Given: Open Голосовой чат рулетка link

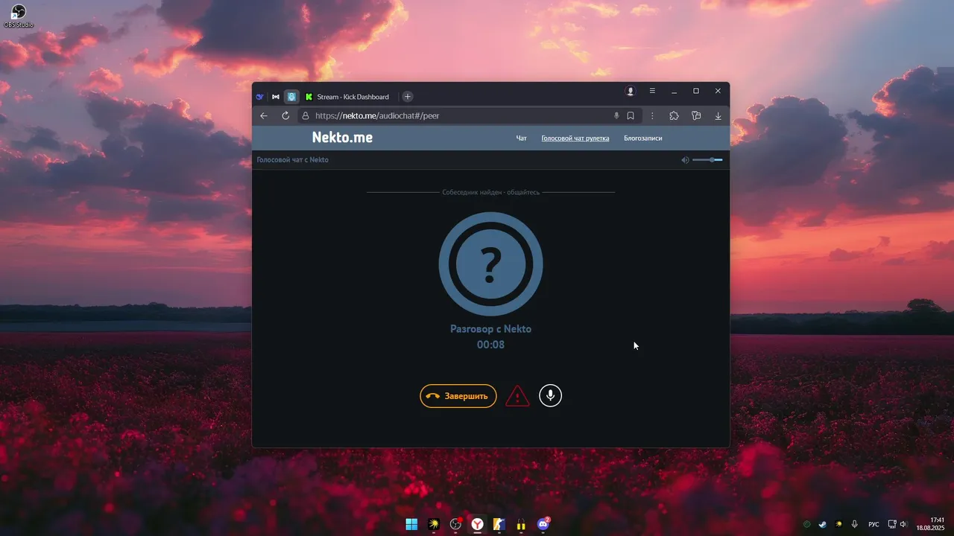Looking at the screenshot, I should point(575,138).
